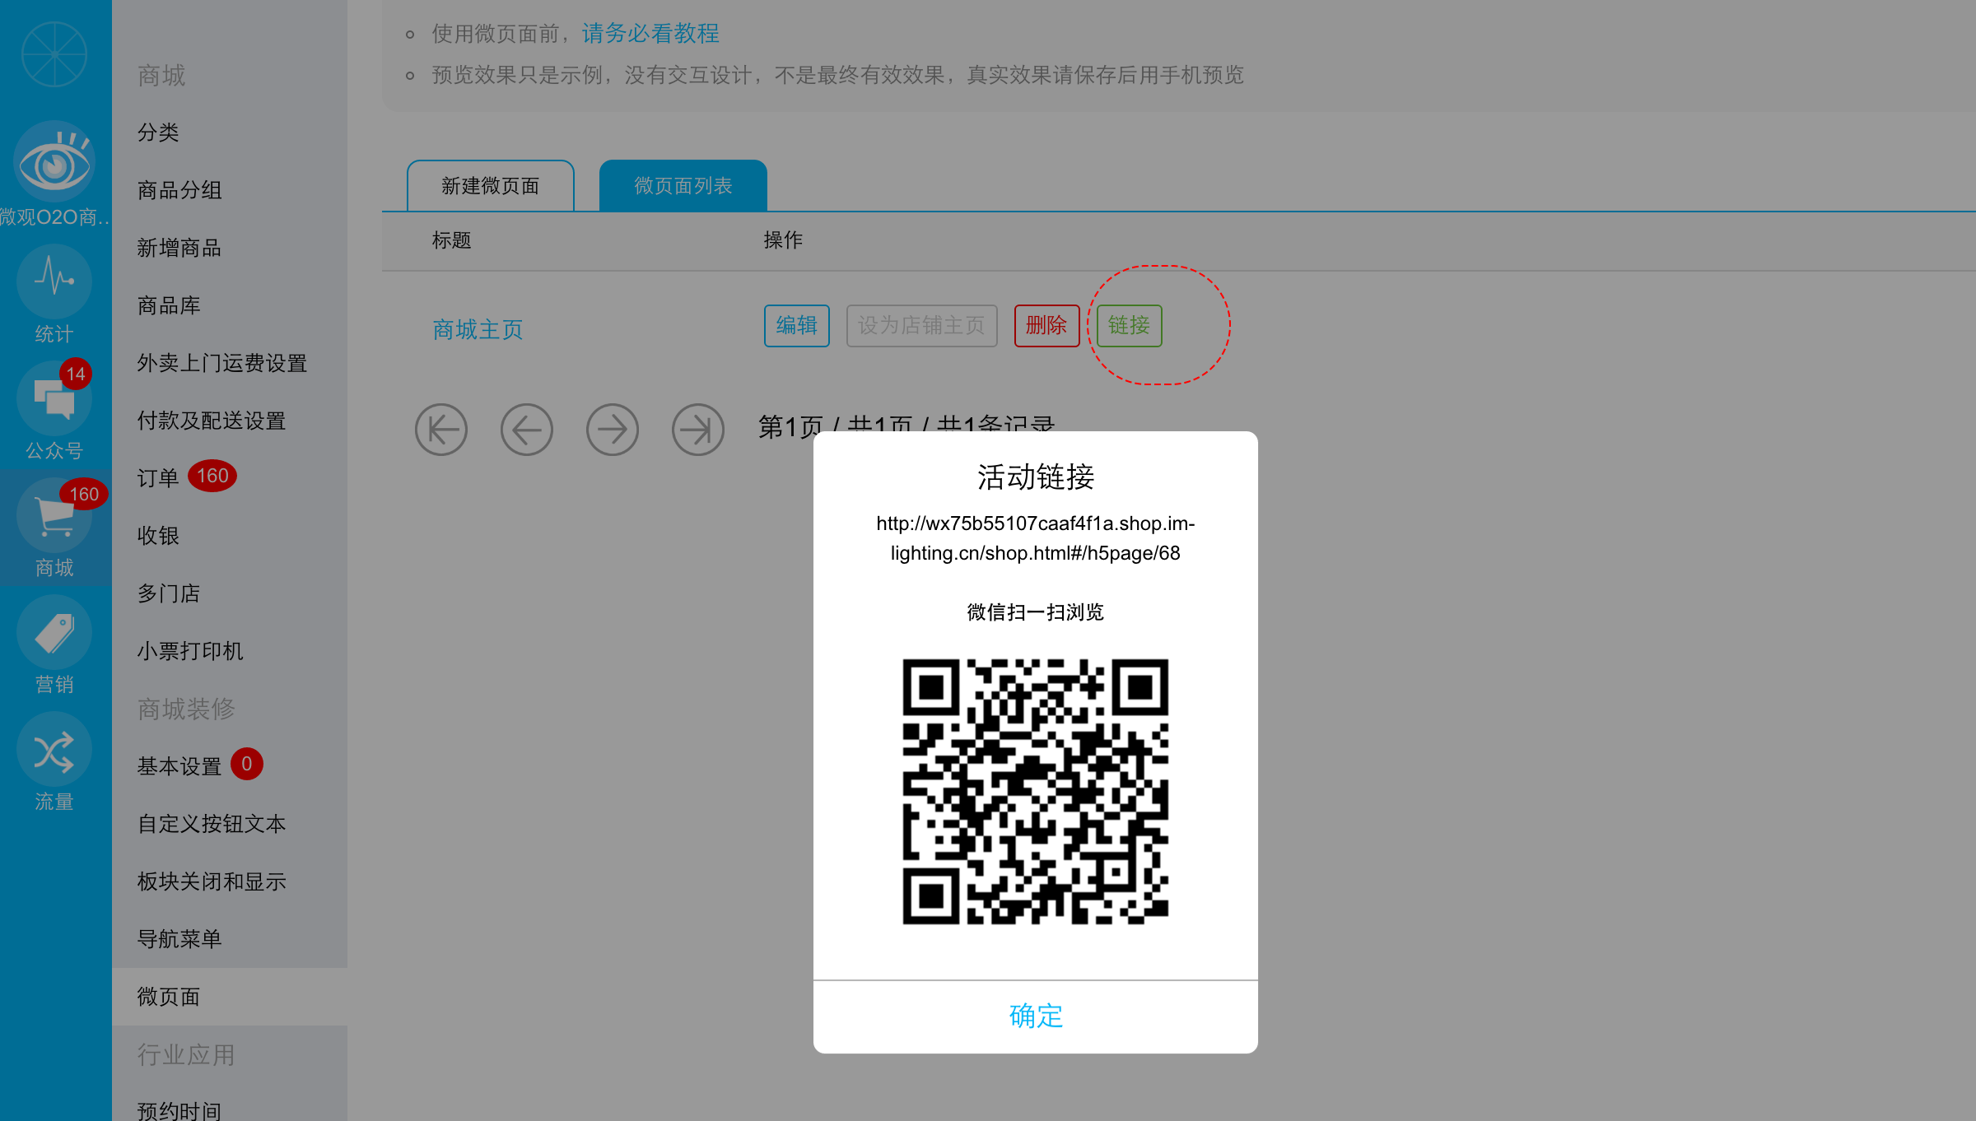This screenshot has height=1121, width=1976.
Task: Click the 活动链接 dialog title
Action: coord(1036,477)
